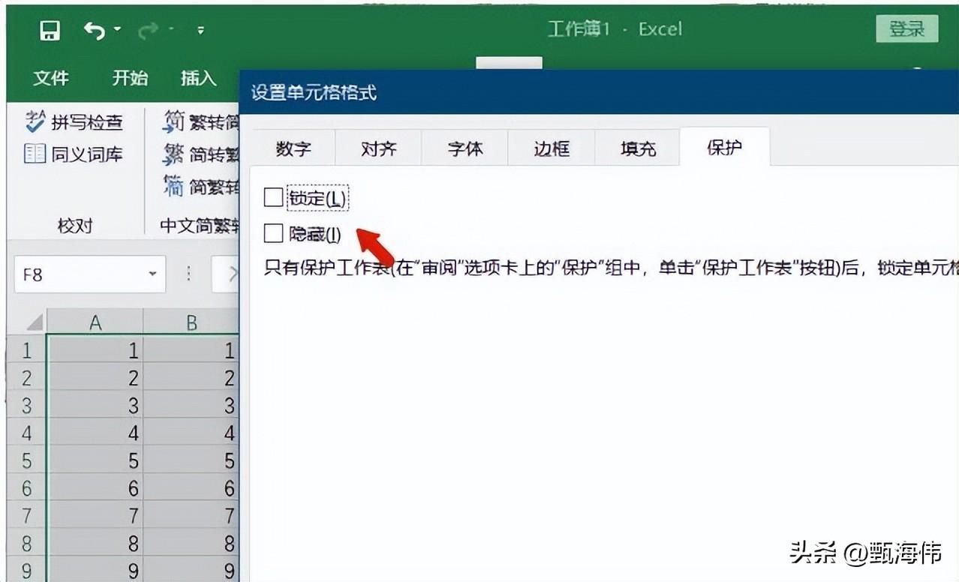Click the 繁转简 conversion icon
The height and width of the screenshot is (582, 959).
click(174, 121)
